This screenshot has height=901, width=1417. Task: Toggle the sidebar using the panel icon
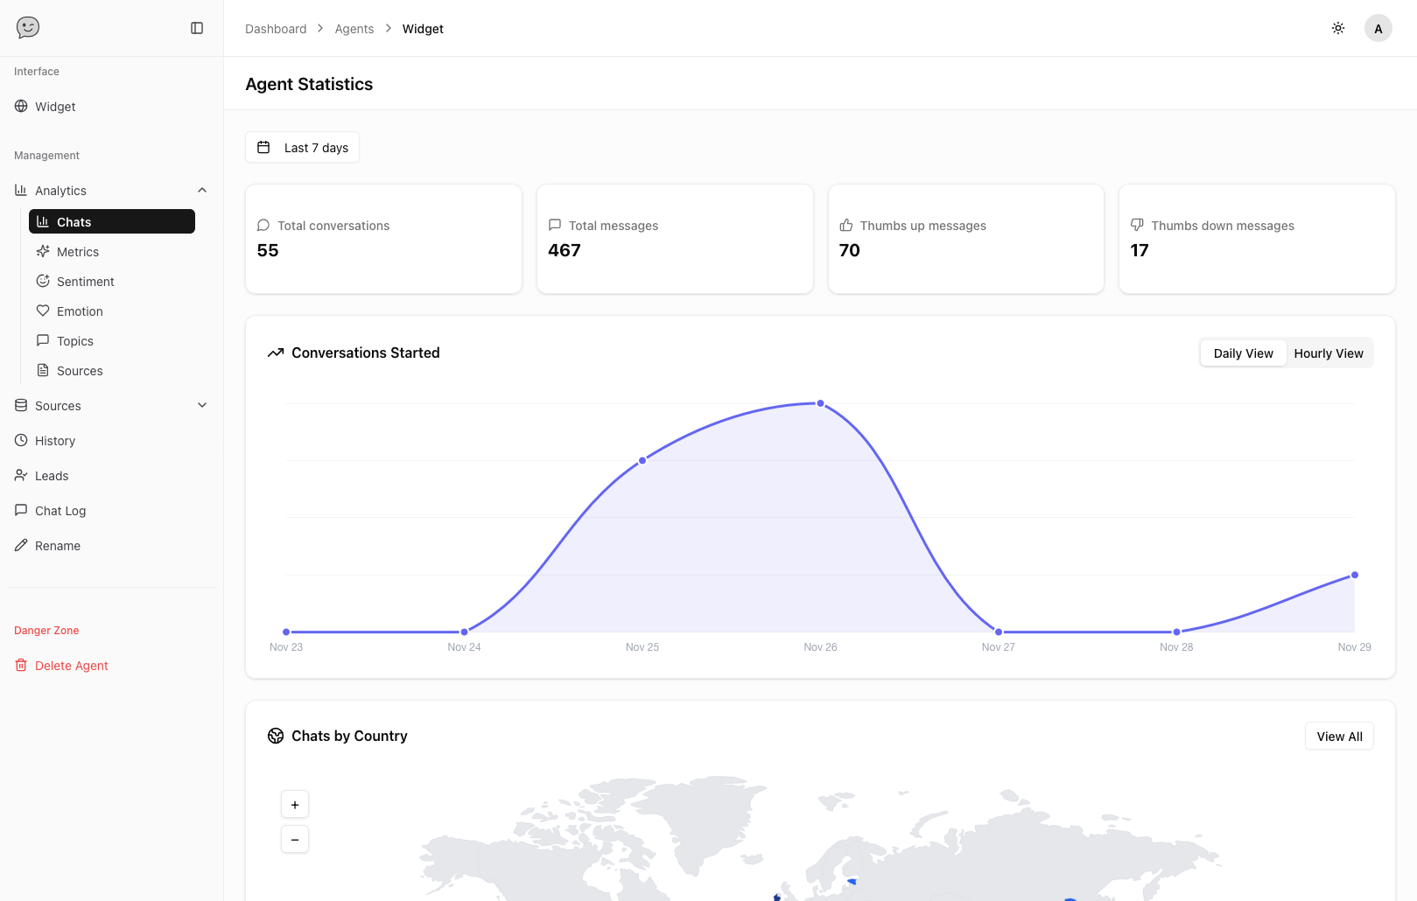[196, 27]
